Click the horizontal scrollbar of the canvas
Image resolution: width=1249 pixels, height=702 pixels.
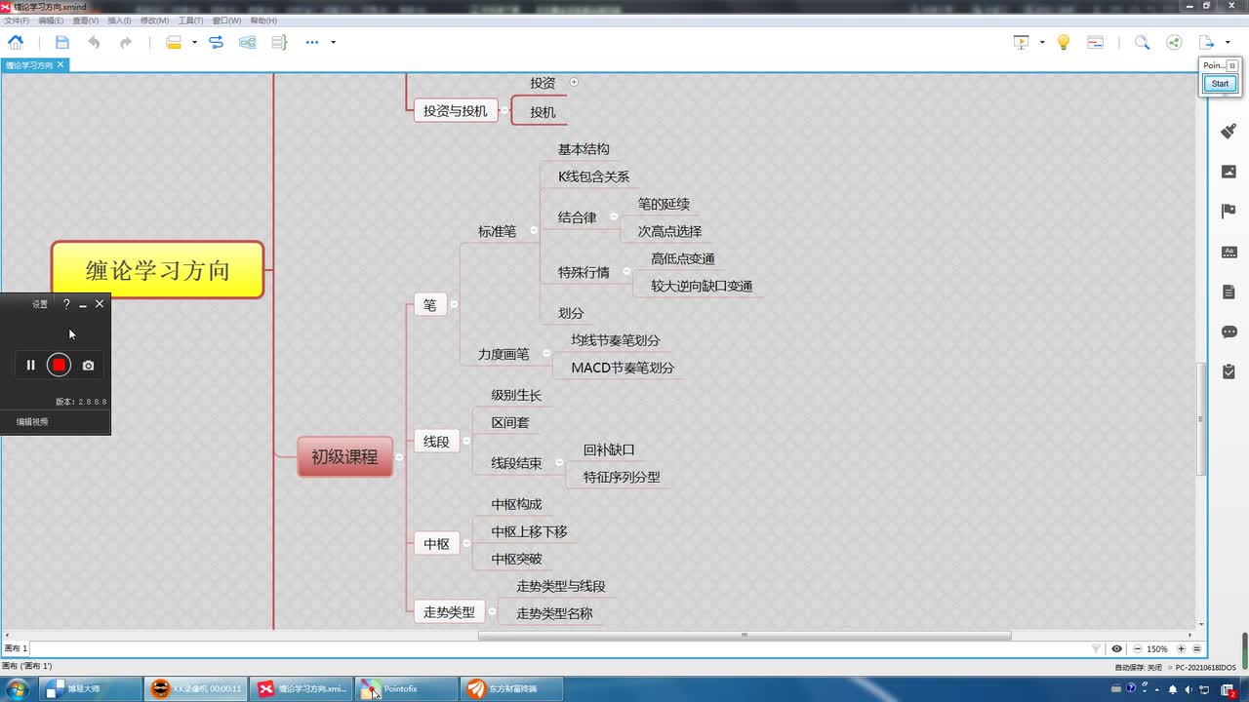pos(744,636)
